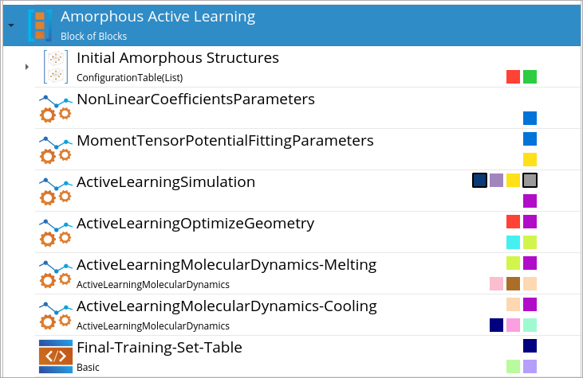
Task: Click the Block of Blocks header icon
Action: [x=40, y=25]
